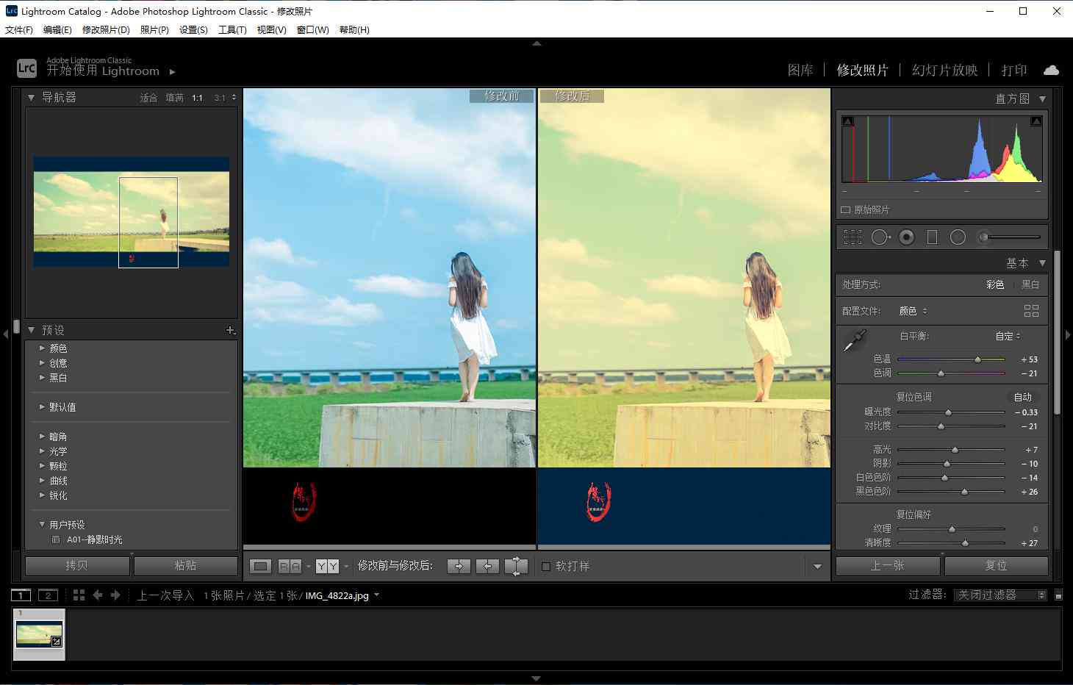Image resolution: width=1073 pixels, height=685 pixels.
Task: Switch to the 图库 module
Action: 800,71
